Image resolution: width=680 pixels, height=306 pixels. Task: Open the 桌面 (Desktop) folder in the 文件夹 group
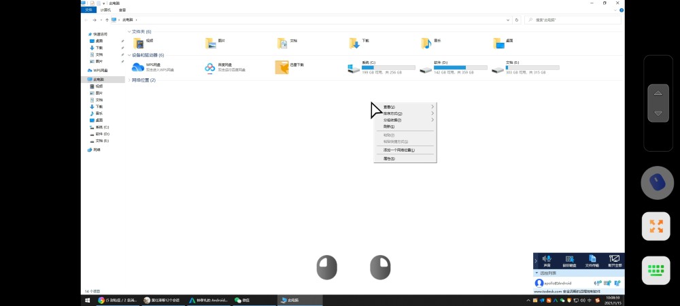coord(498,44)
